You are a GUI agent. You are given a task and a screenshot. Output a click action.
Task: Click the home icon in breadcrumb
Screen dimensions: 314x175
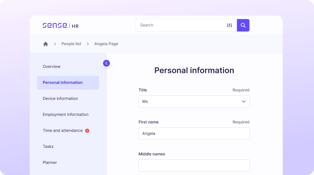click(x=45, y=44)
